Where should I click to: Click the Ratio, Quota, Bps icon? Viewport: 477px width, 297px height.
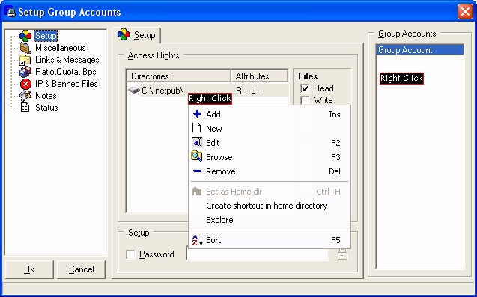25,72
